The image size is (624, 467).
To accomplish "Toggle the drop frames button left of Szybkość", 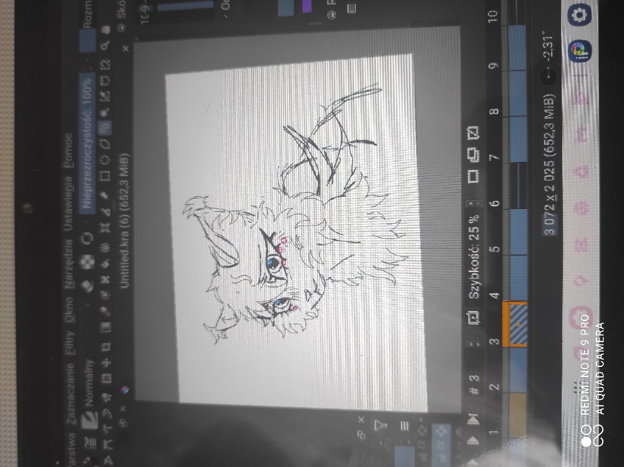I will tap(473, 319).
